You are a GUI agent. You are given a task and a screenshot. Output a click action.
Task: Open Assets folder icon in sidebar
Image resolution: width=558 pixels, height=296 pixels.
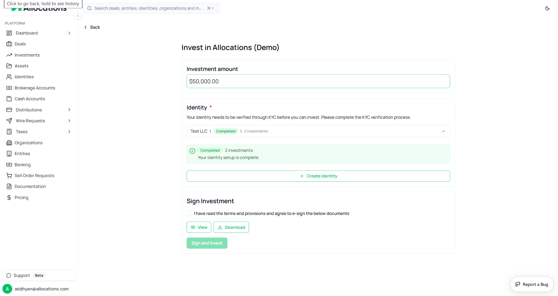(x=9, y=66)
